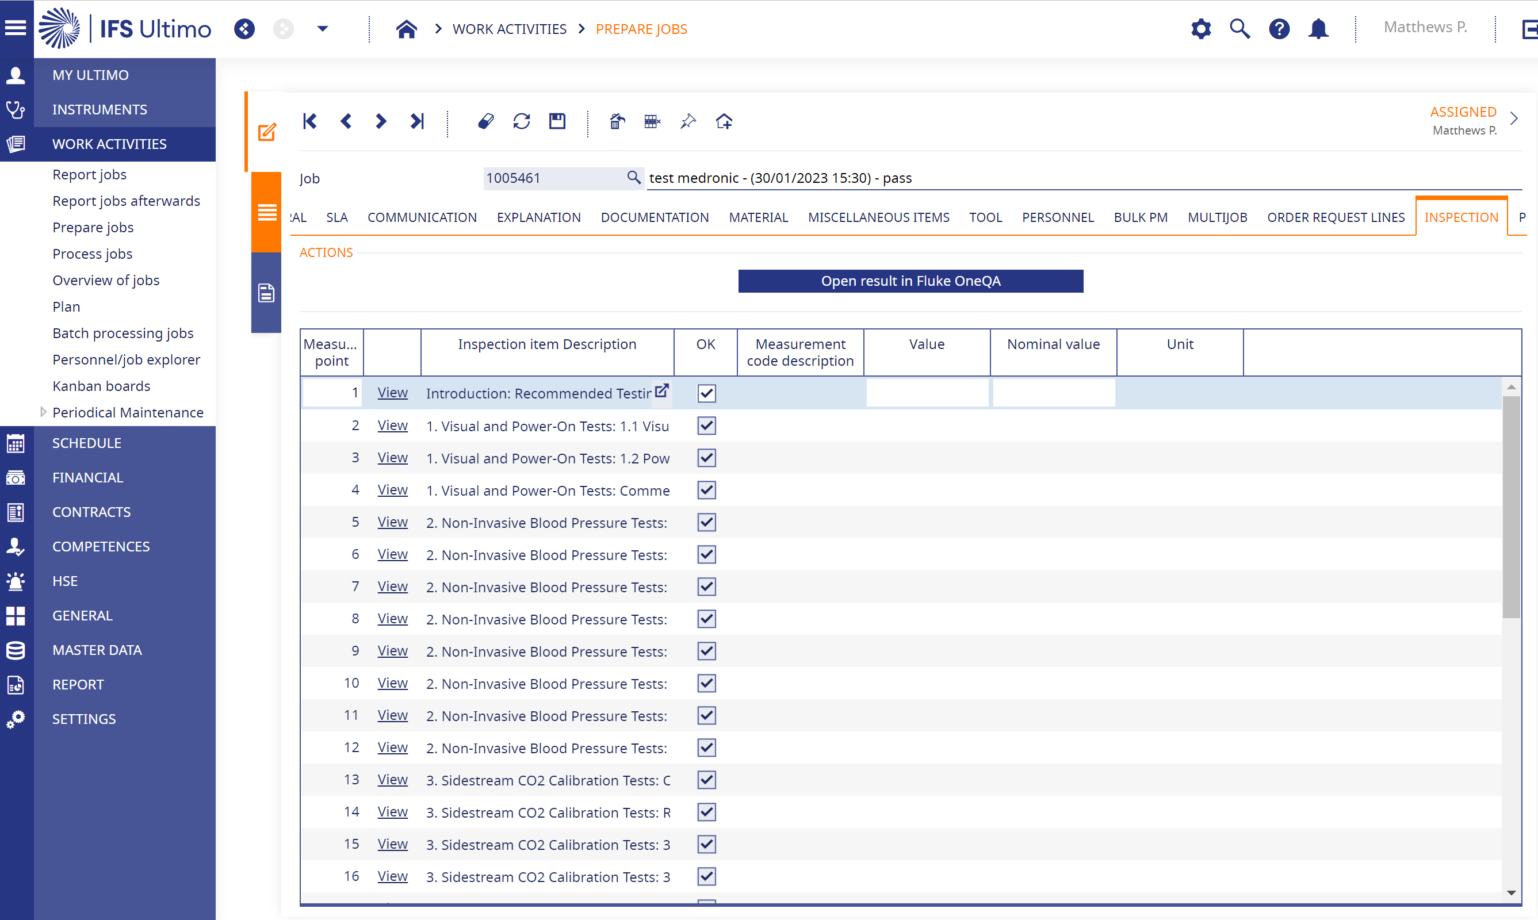The image size is (1538, 920).
Task: Open Prepare jobs in sidebar
Action: coord(93,228)
